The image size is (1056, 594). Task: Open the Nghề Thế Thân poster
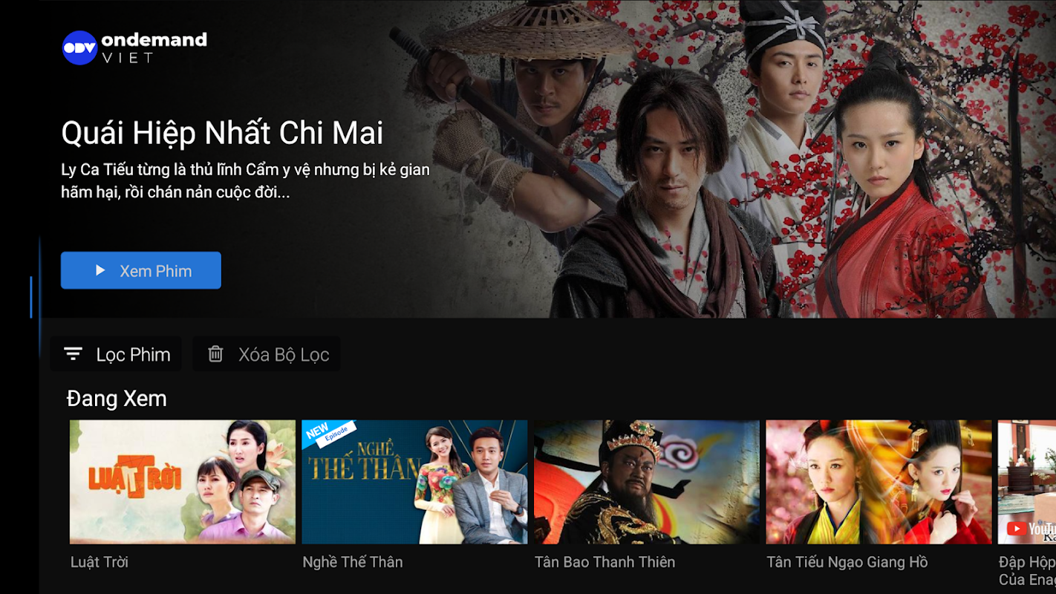point(414,482)
